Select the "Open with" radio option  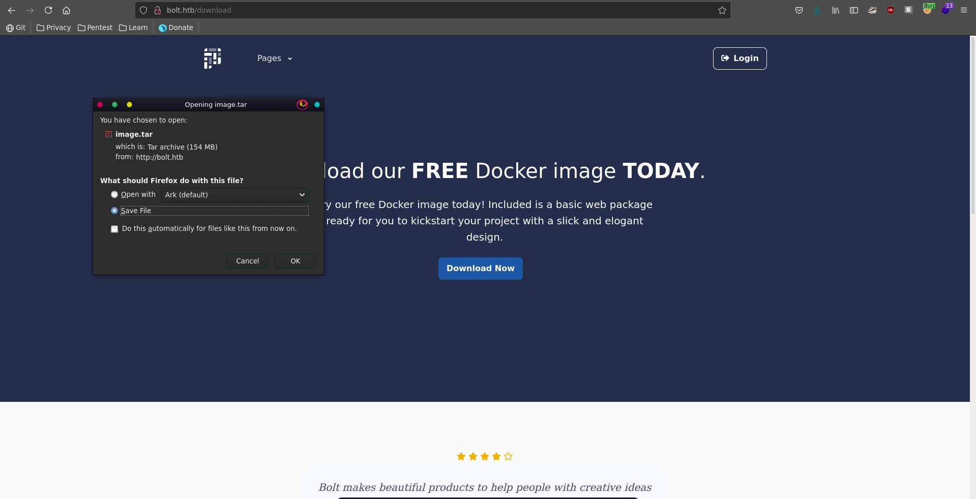tap(114, 195)
